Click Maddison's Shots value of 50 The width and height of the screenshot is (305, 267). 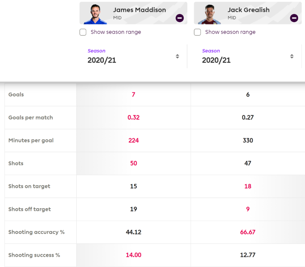[x=133, y=163]
